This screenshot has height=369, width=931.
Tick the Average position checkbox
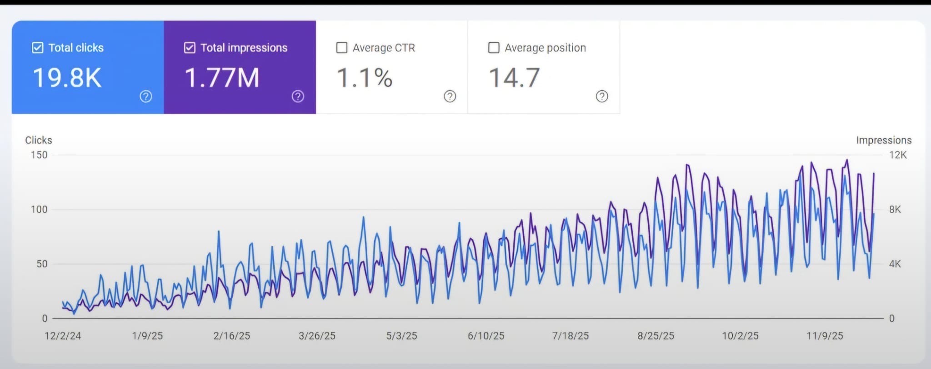pyautogui.click(x=494, y=48)
